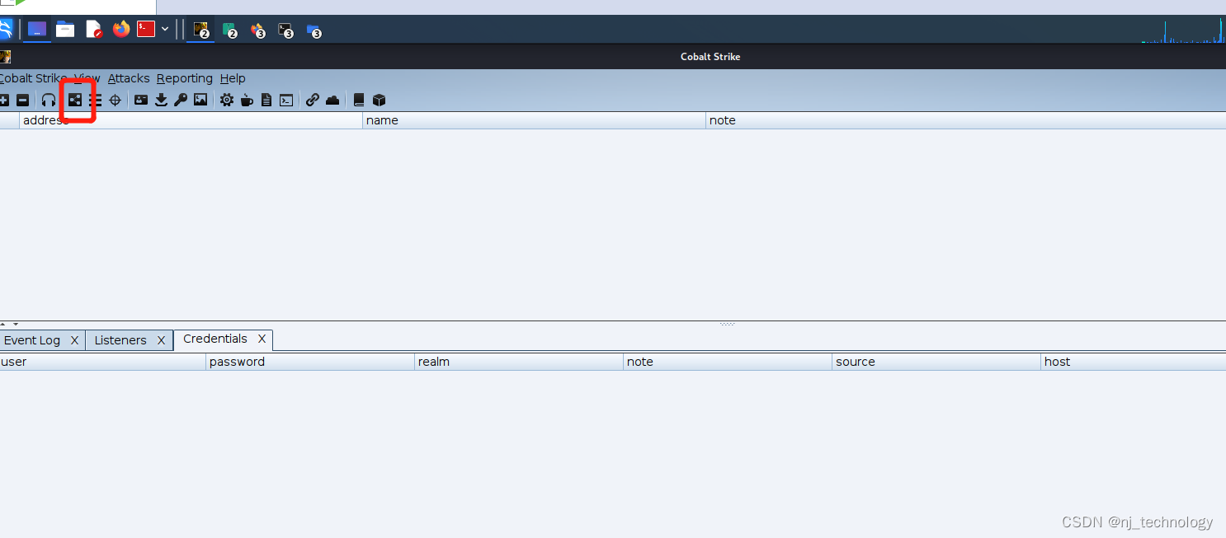Launch Scripted Web Delivery via the terminal icon
Image resolution: width=1226 pixels, height=538 pixels.
pyautogui.click(x=286, y=101)
